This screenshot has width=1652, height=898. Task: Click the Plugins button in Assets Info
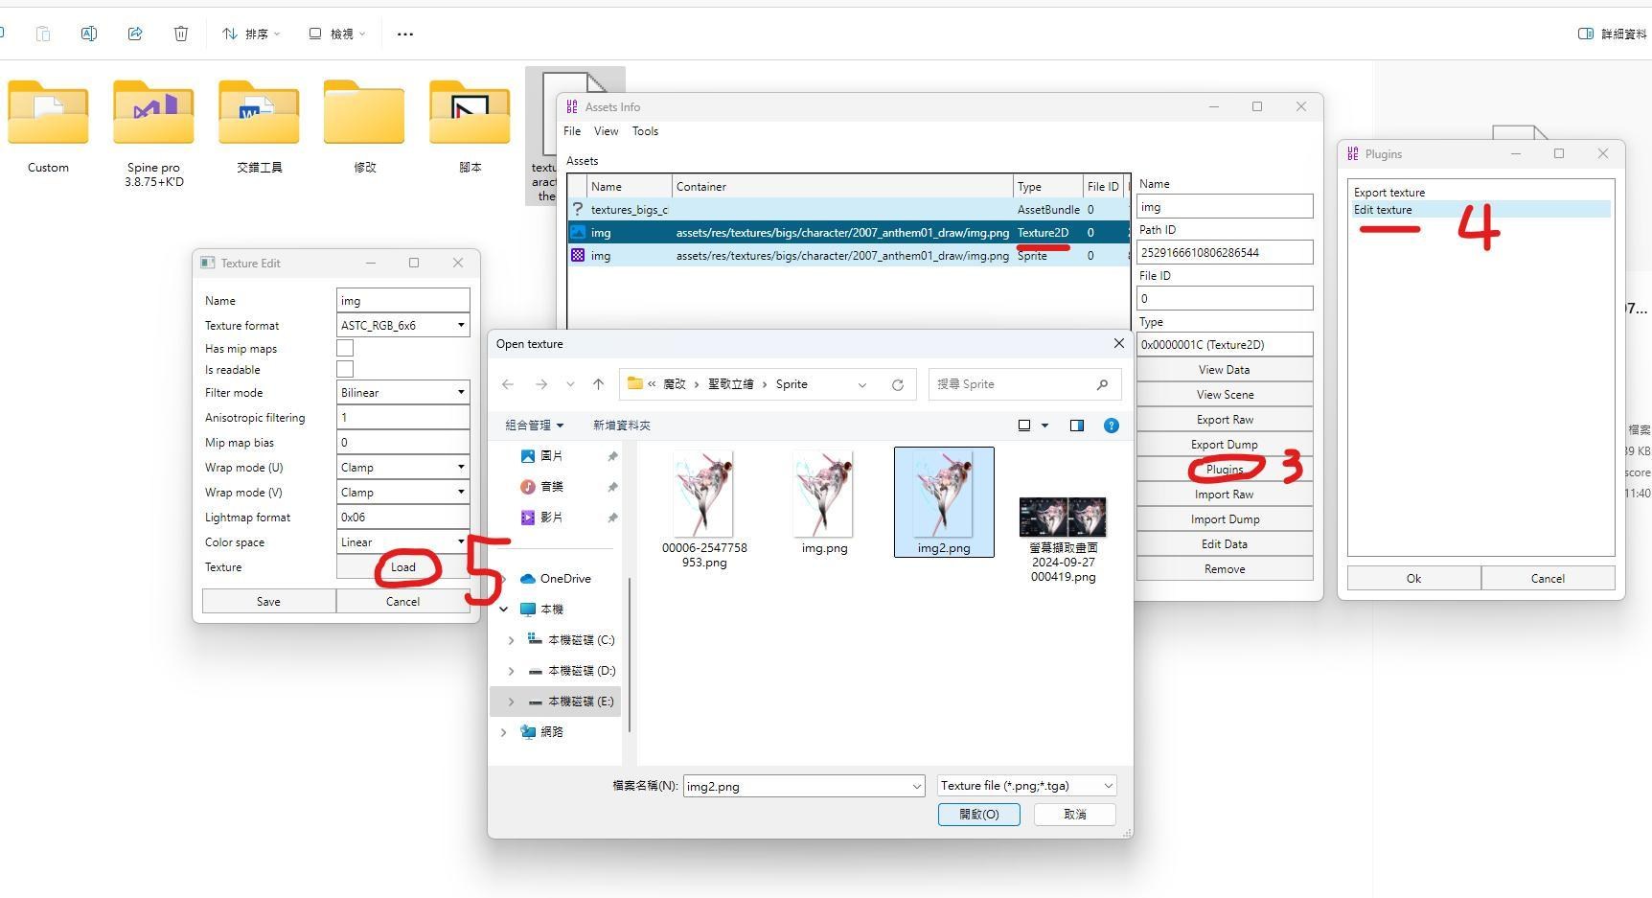click(x=1225, y=470)
